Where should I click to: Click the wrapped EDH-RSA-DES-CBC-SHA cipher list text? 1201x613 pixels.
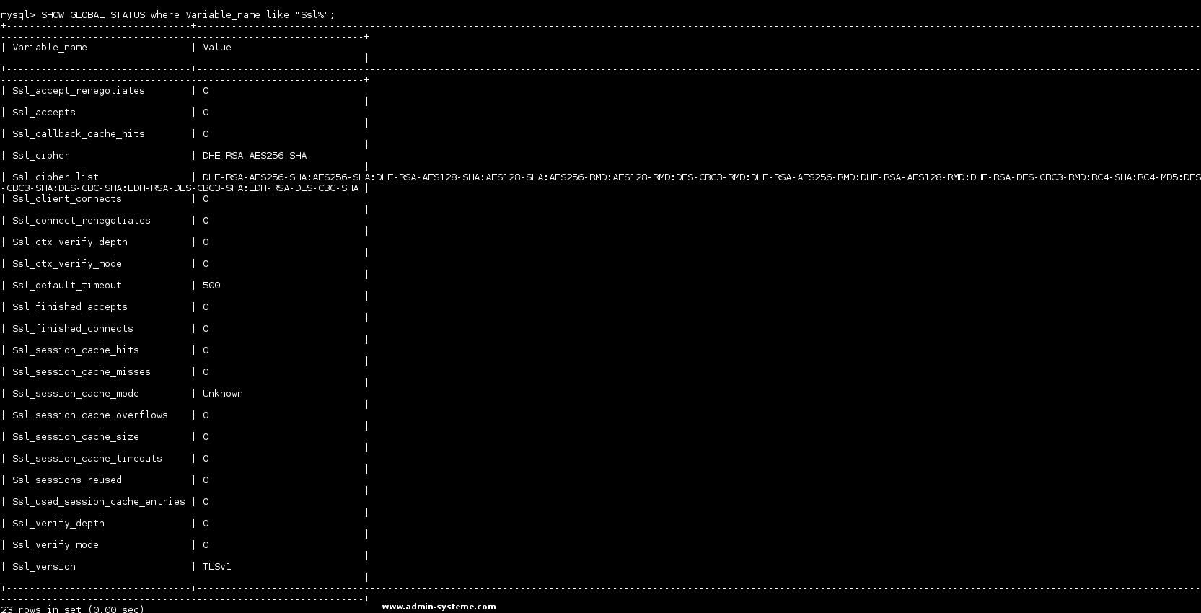tap(304, 188)
